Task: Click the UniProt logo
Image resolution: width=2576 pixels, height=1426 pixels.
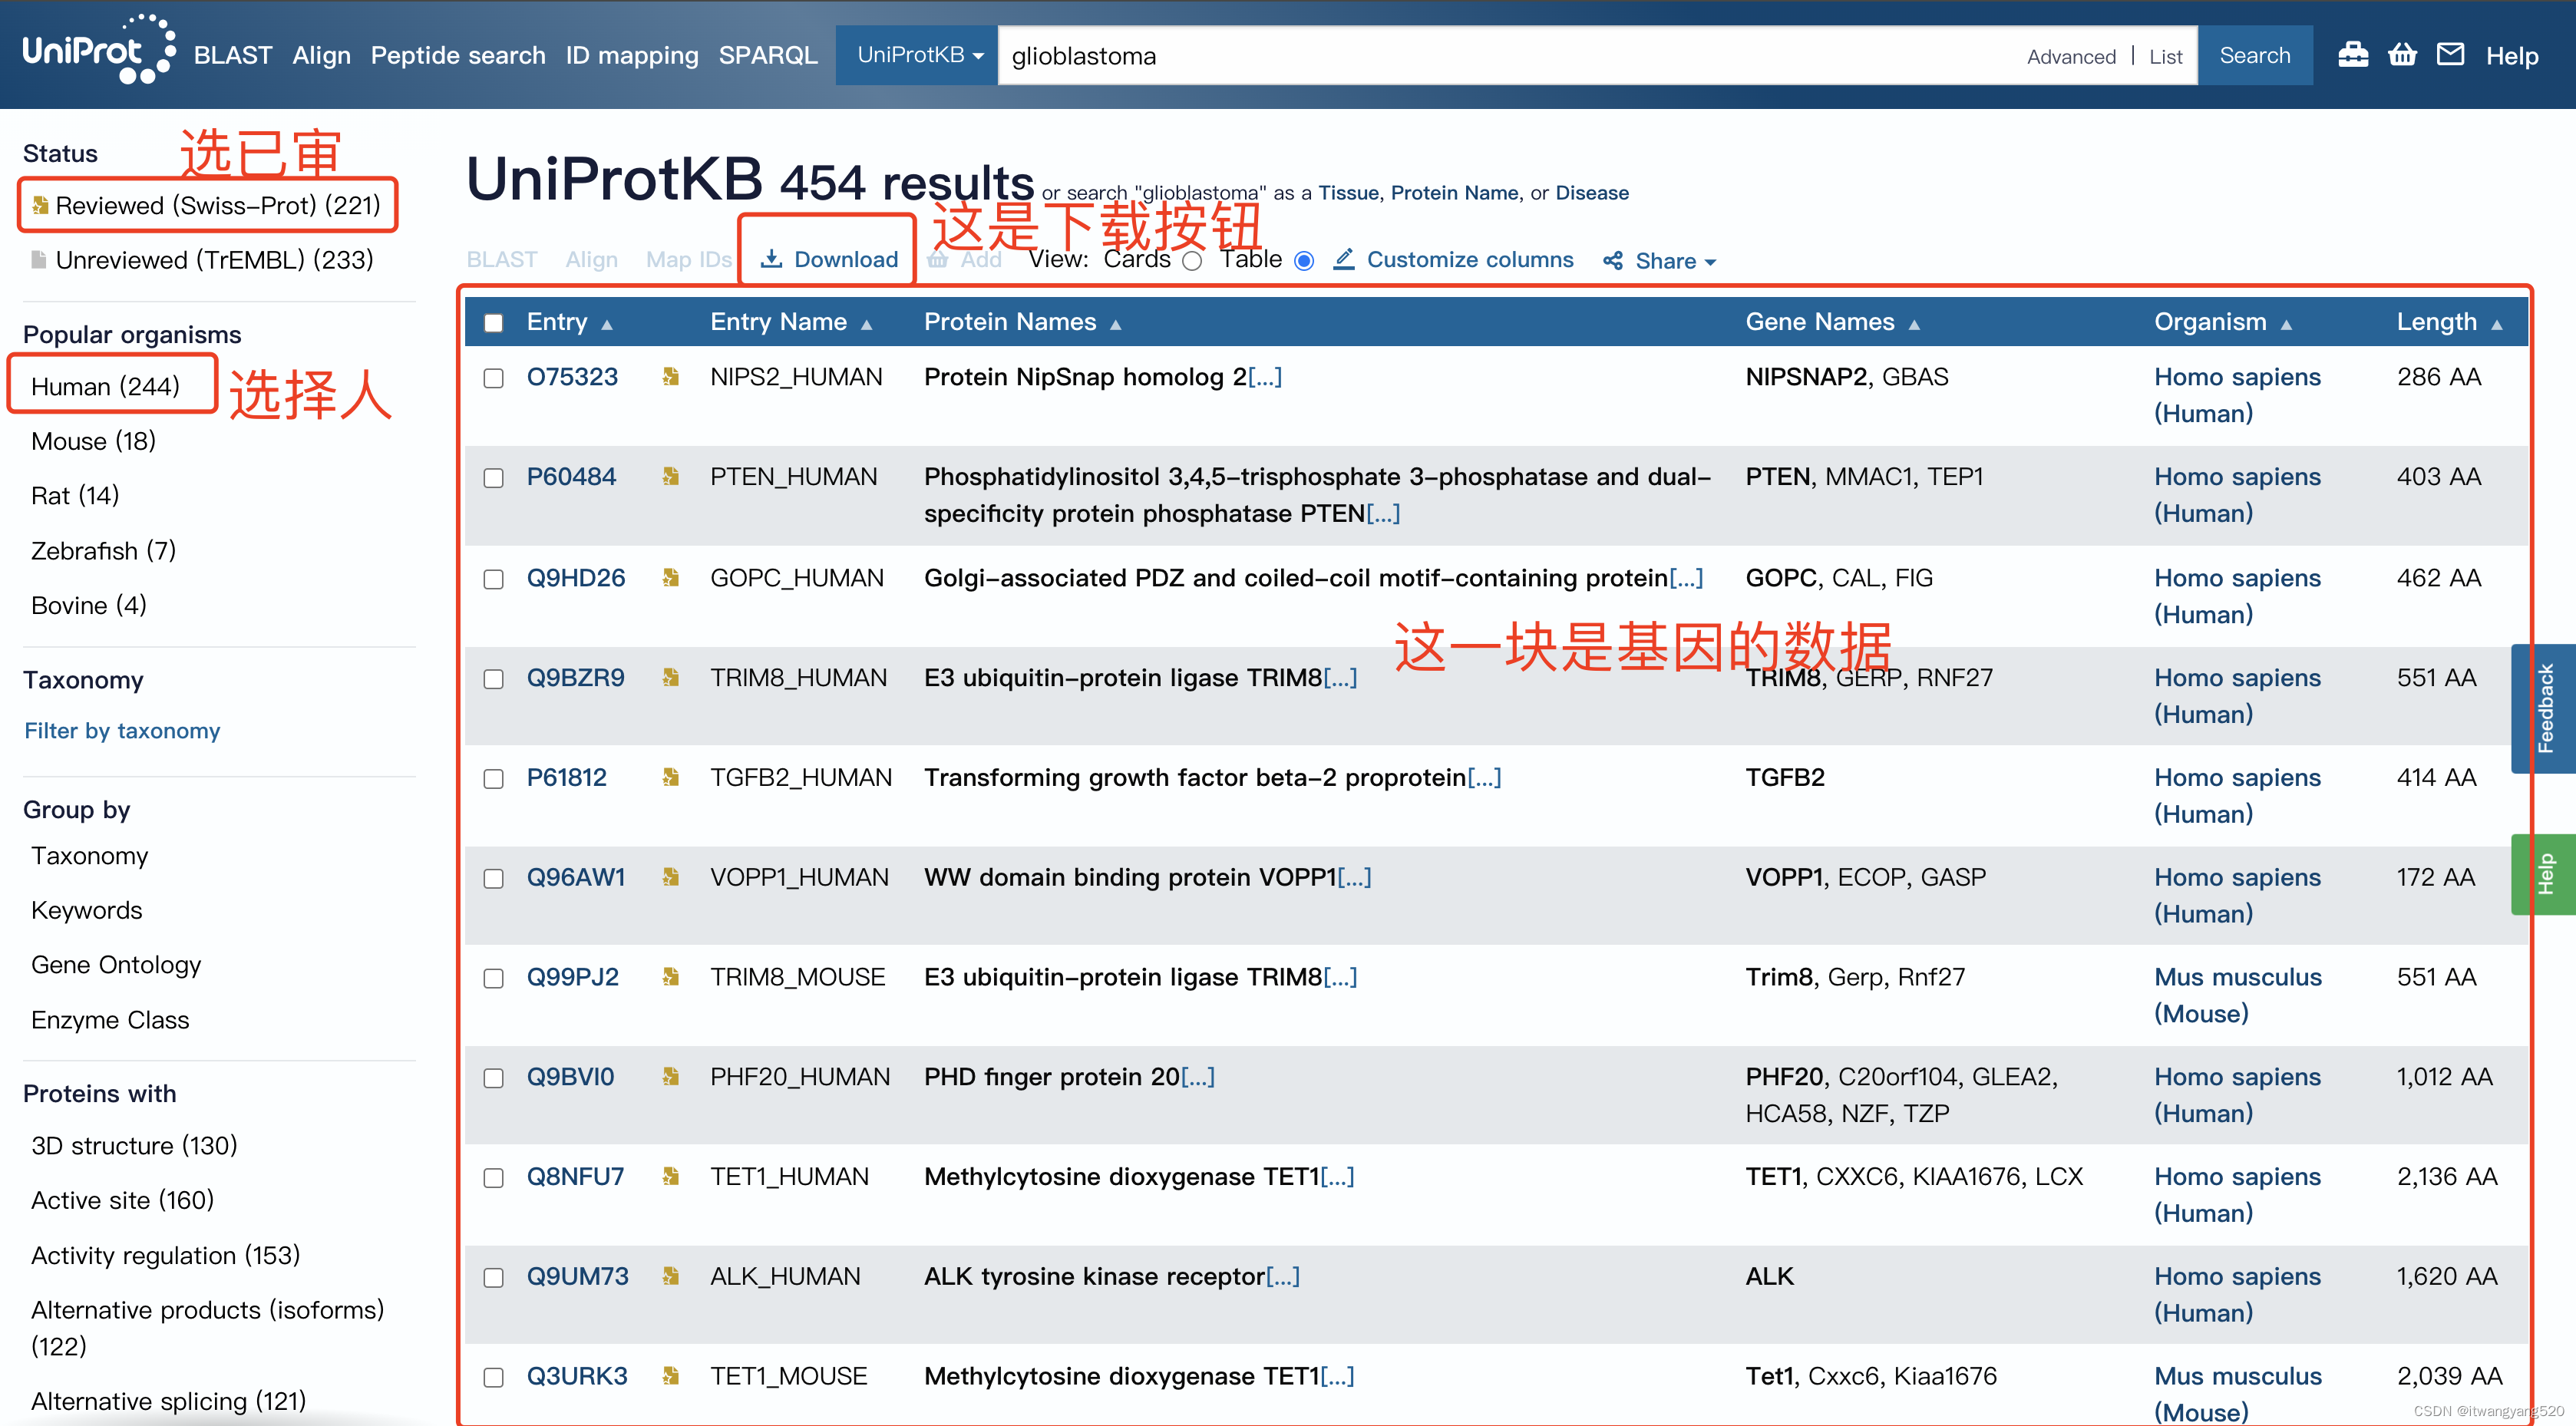Action: pyautogui.click(x=98, y=51)
